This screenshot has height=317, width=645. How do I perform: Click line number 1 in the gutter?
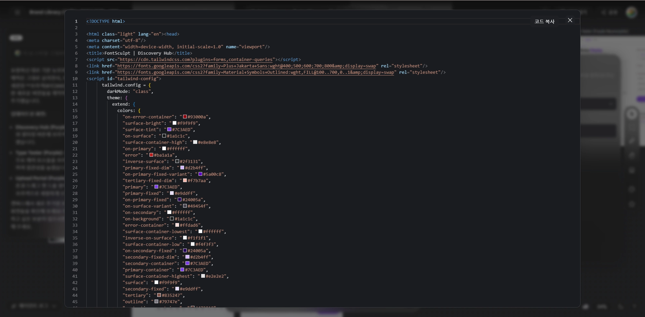point(76,21)
